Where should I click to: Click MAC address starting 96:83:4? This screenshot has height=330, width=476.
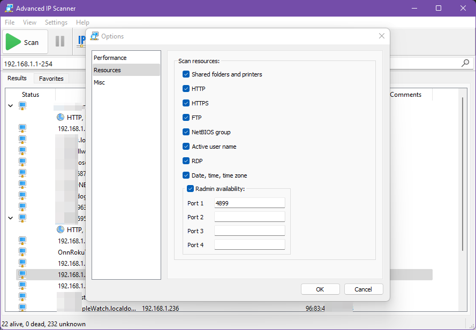point(315,309)
